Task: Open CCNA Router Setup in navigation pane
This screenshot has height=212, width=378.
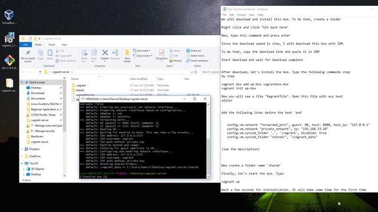Action: pyautogui.click(x=43, y=115)
